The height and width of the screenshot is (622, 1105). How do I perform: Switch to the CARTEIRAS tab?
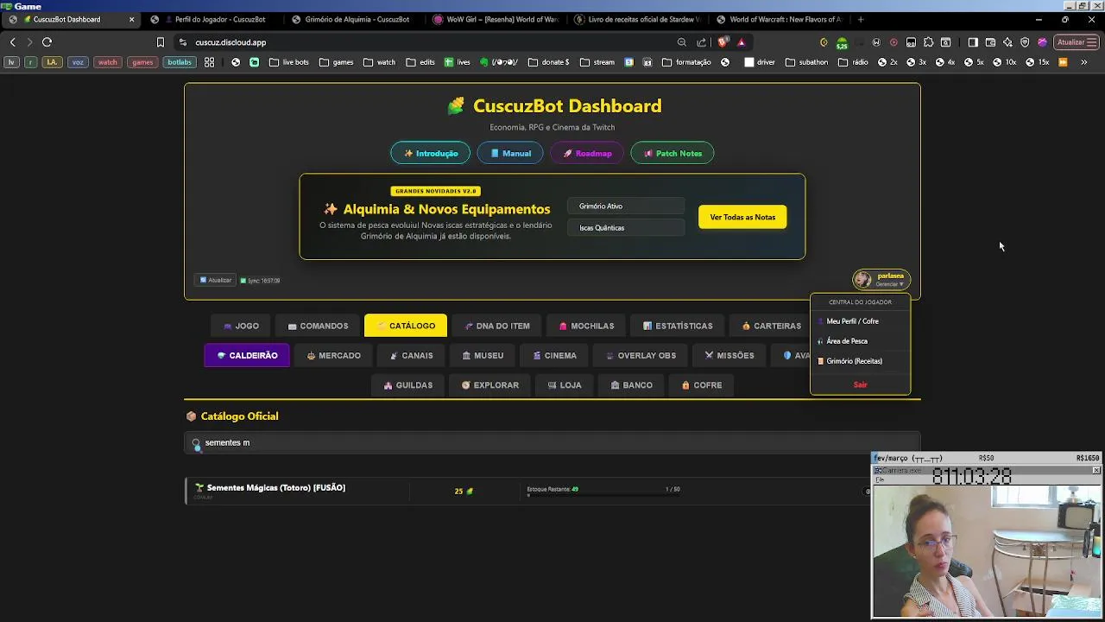tap(771, 326)
